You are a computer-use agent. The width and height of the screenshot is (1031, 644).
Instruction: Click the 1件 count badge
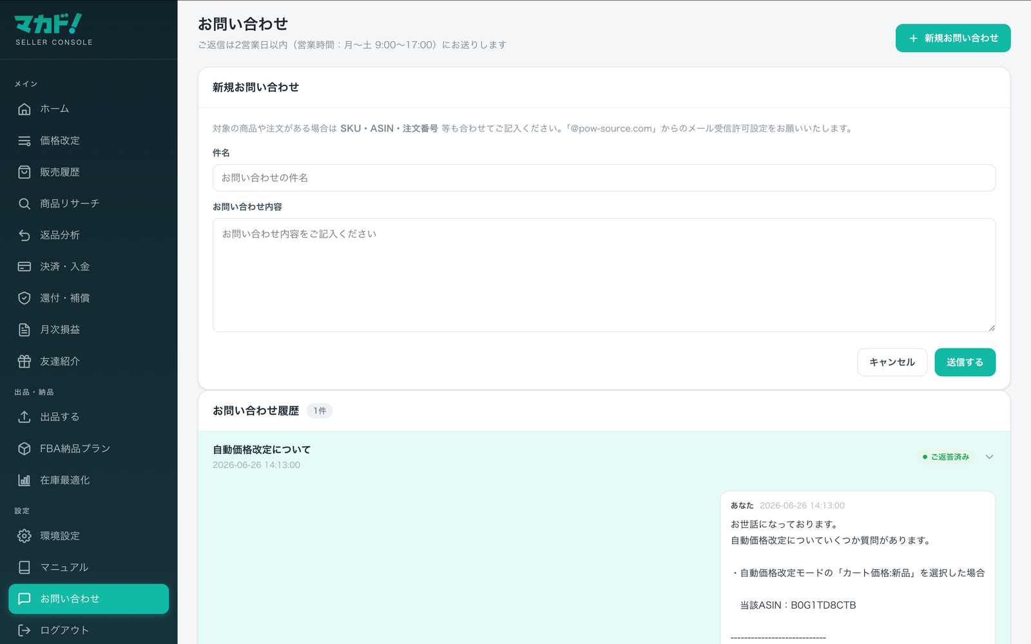click(320, 411)
